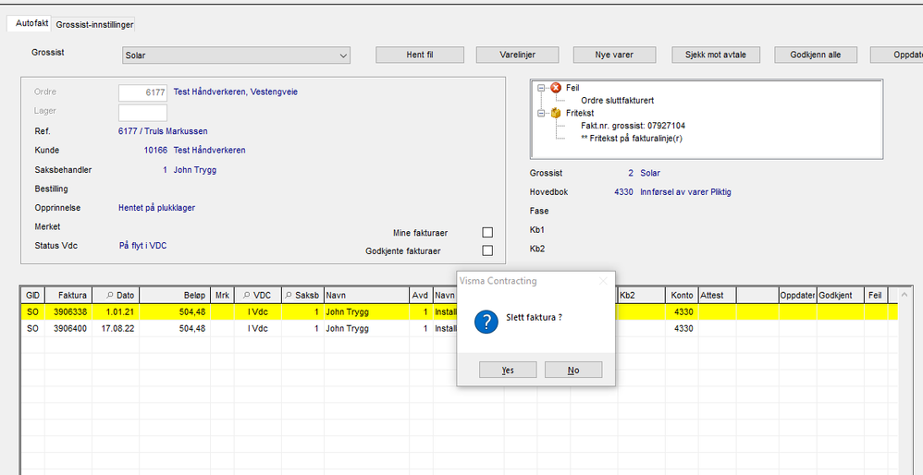Click the Attest column header
The width and height of the screenshot is (923, 475).
717,295
